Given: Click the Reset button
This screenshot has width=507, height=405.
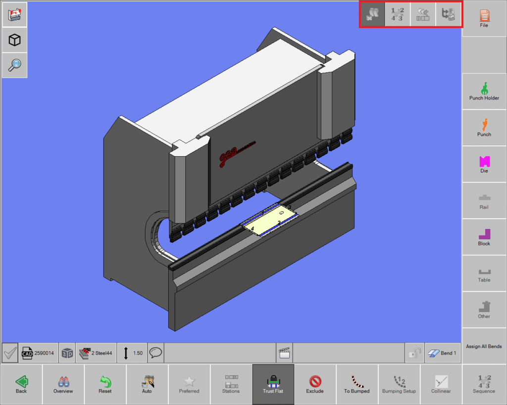Looking at the screenshot, I should pos(105,384).
